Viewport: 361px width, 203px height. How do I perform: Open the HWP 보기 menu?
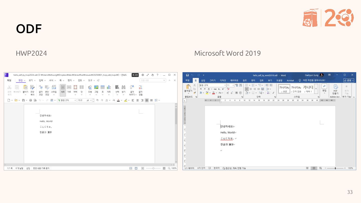coord(32,80)
